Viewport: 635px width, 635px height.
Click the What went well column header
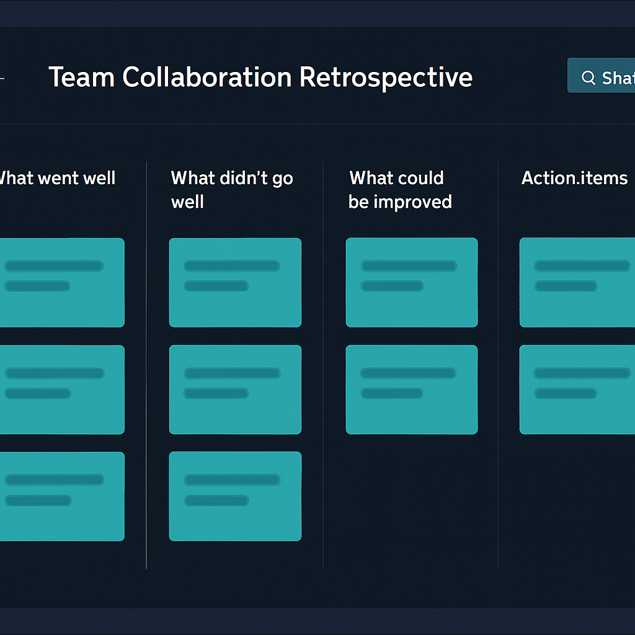tap(57, 178)
